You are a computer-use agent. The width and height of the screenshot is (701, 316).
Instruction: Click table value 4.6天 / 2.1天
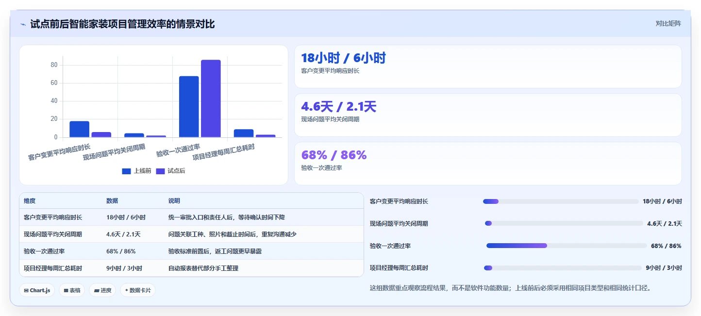pyautogui.click(x=123, y=234)
